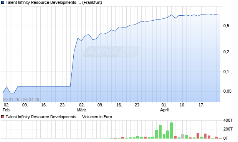The height and width of the screenshot is (142, 238).
Task: Click the blue legend square for Frankfurt price
Action: pos(3,3)
